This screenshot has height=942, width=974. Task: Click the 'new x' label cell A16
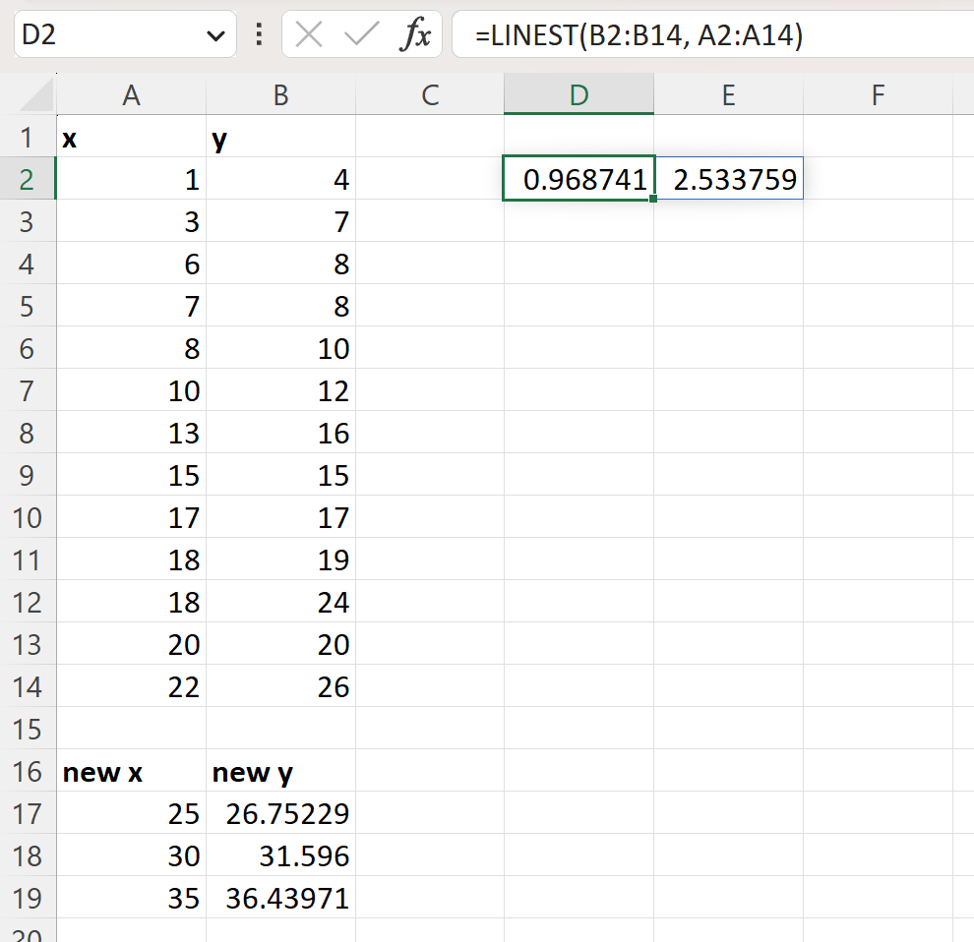(102, 773)
